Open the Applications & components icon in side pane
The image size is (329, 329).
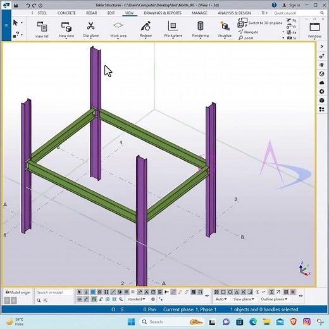321,109
